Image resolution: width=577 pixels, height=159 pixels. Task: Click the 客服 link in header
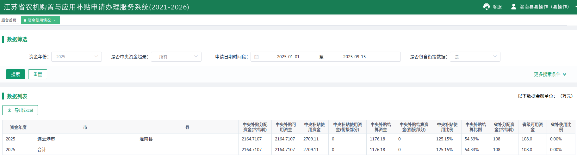[x=497, y=7]
